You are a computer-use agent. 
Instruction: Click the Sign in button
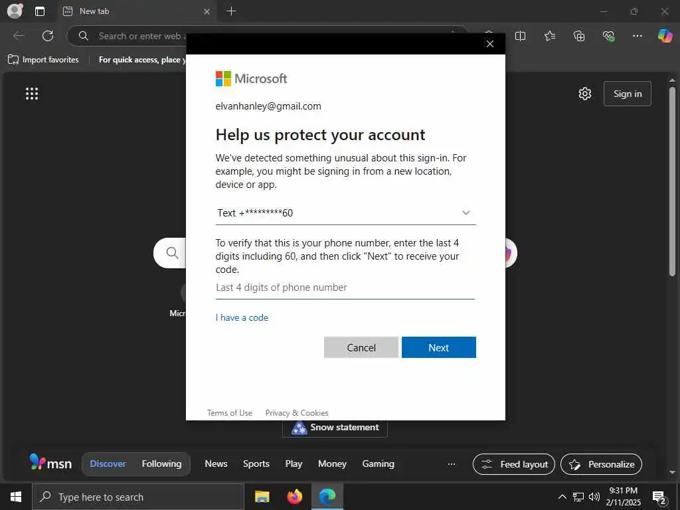627,94
